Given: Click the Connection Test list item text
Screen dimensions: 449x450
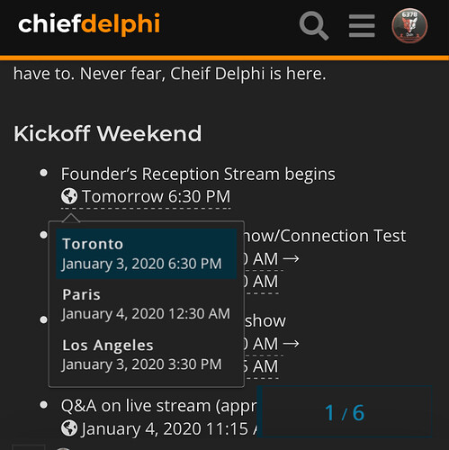Looking at the screenshot, I should pyautogui.click(x=326, y=236).
